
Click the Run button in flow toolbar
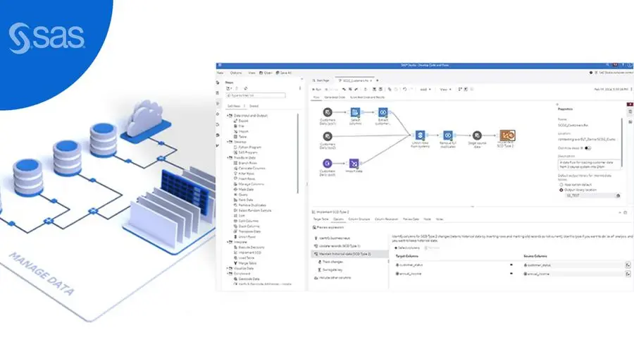(317, 89)
